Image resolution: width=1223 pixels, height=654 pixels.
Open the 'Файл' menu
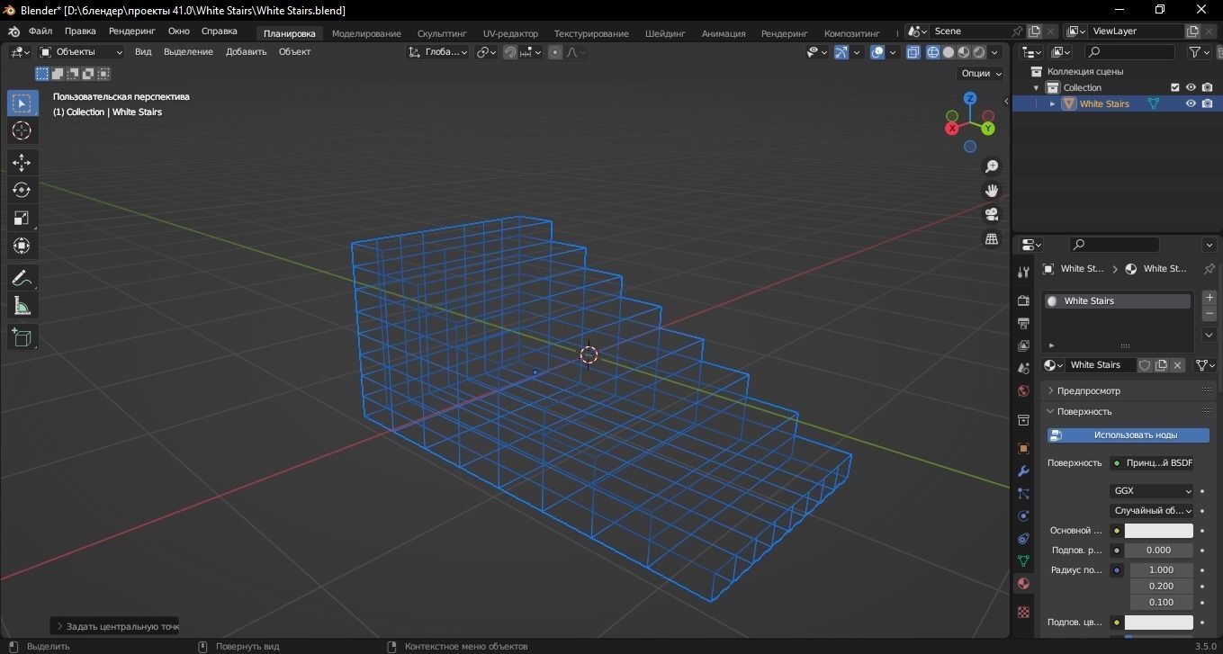coord(40,31)
